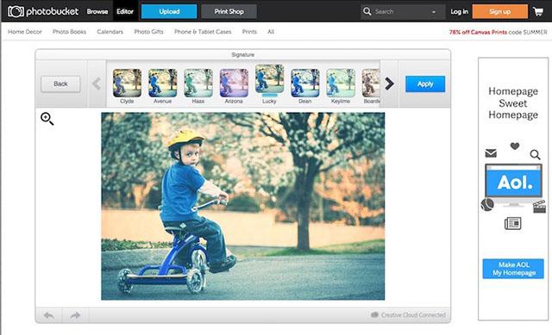Open Photo Gifts category

pos(148,32)
